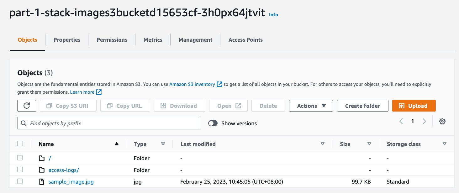
Task: Go to previous page arrow
Action: point(401,121)
